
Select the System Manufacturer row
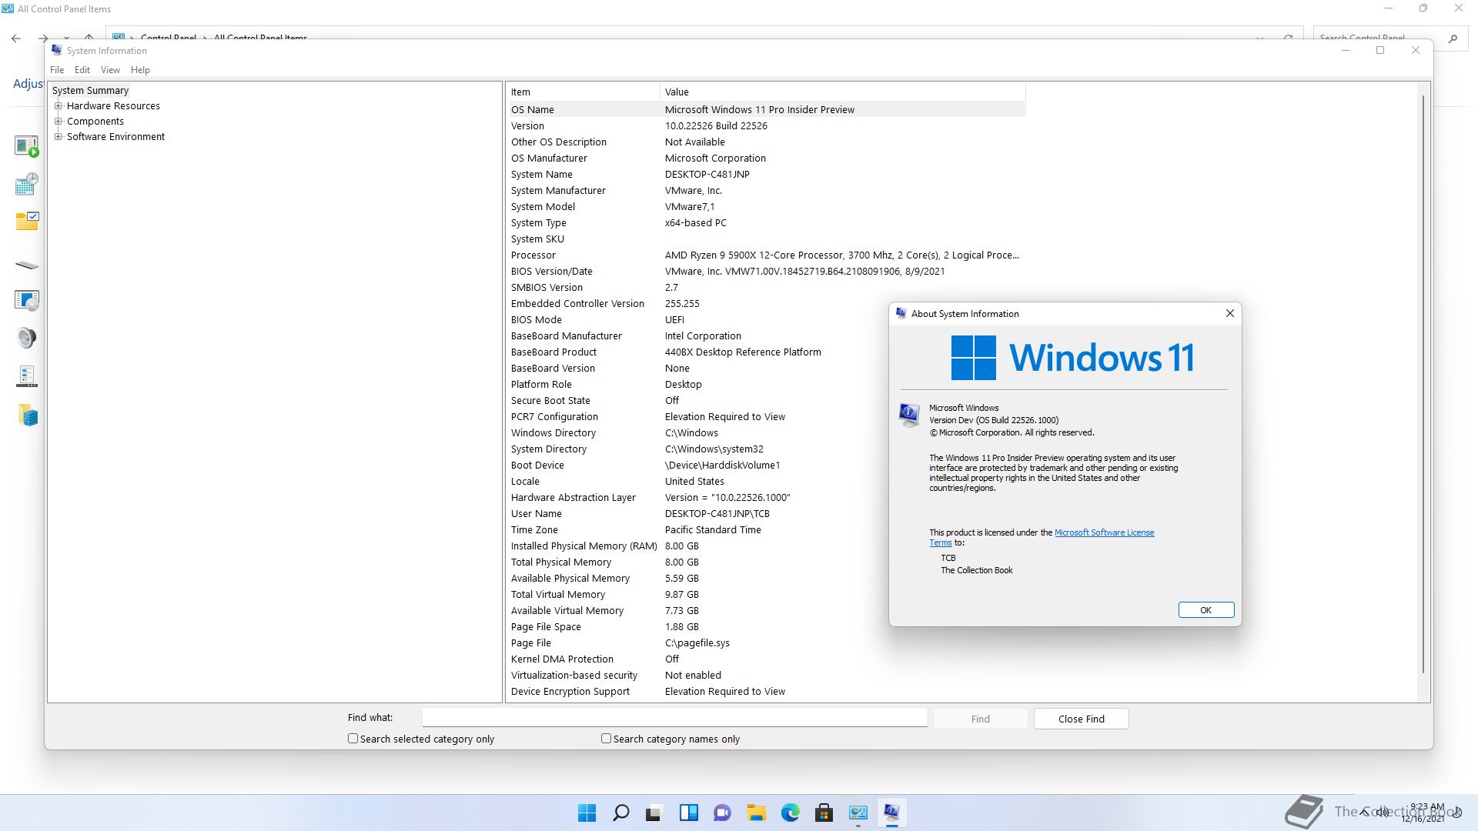coord(766,190)
